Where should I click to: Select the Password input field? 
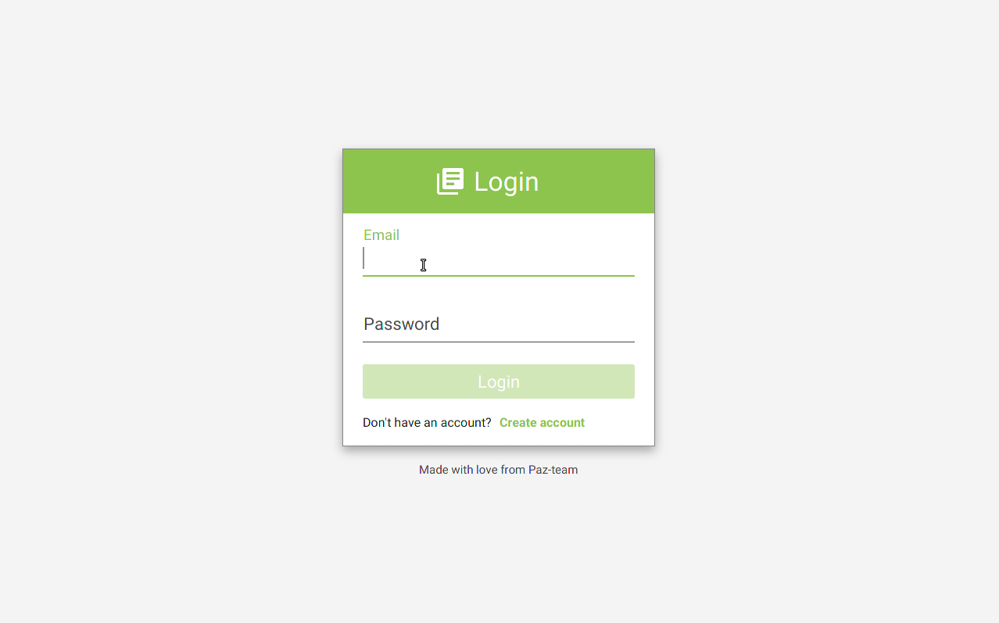pyautogui.click(x=499, y=324)
